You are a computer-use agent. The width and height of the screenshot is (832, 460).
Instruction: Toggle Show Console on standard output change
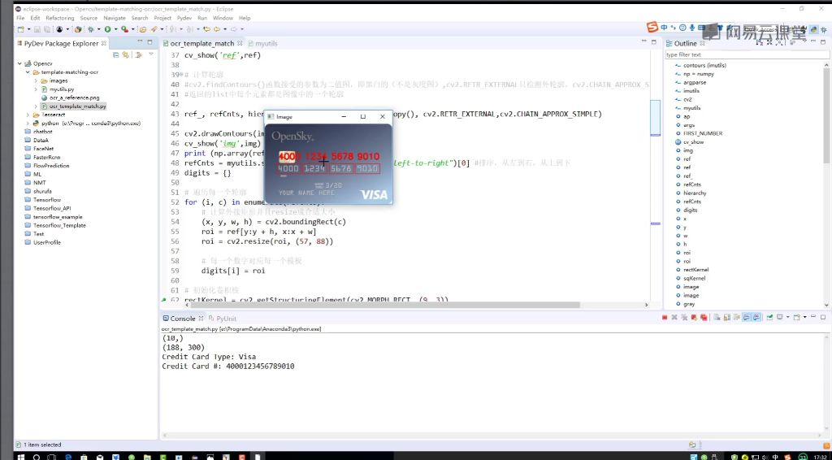747,317
